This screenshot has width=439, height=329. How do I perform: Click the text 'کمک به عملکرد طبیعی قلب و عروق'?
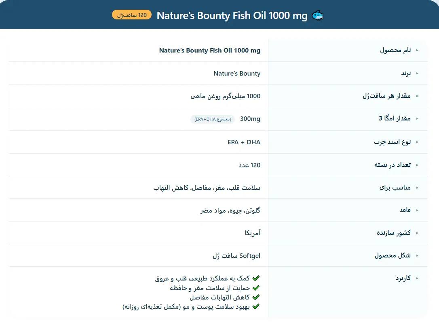pyautogui.click(x=202, y=278)
